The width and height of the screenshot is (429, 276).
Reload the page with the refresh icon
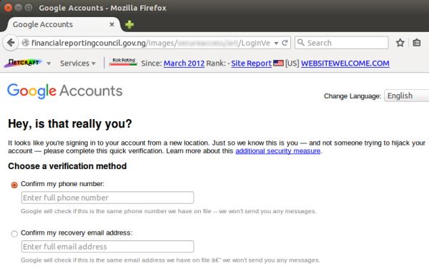[285, 43]
